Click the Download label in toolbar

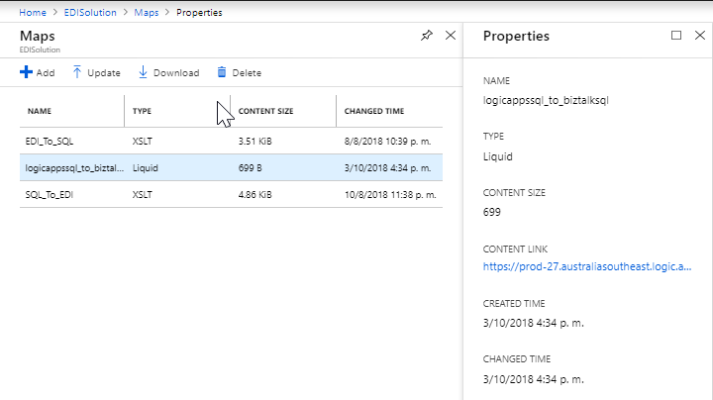176,72
